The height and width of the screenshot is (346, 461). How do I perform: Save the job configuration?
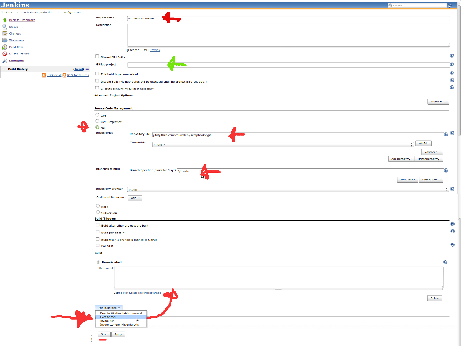click(x=104, y=334)
